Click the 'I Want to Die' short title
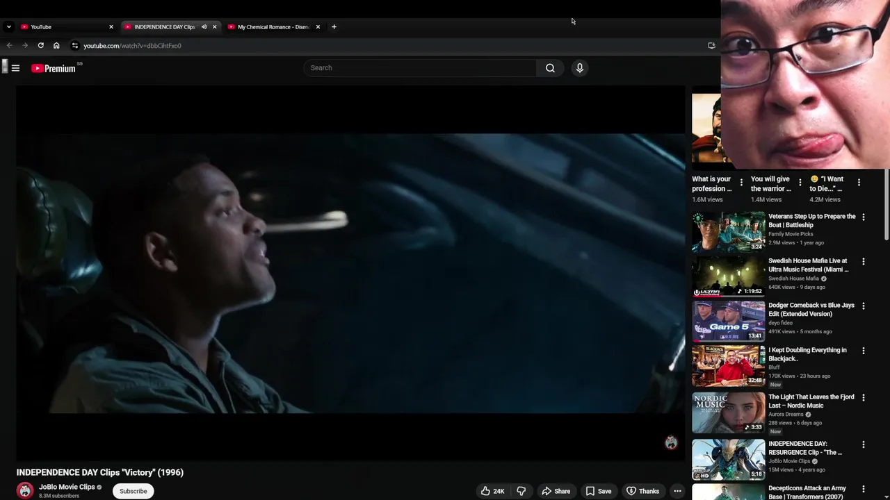This screenshot has width=890, height=500. tap(827, 184)
